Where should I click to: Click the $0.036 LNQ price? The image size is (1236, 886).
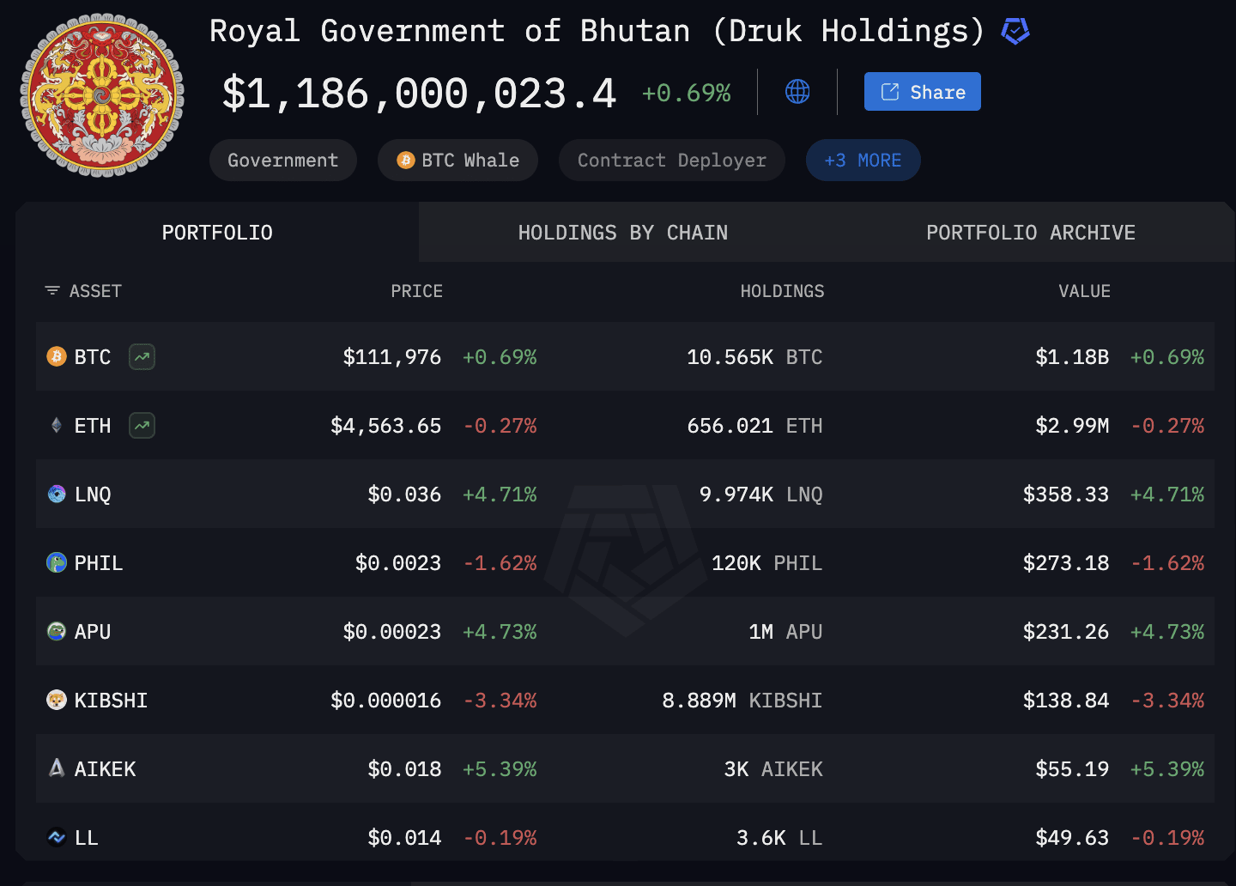404,495
